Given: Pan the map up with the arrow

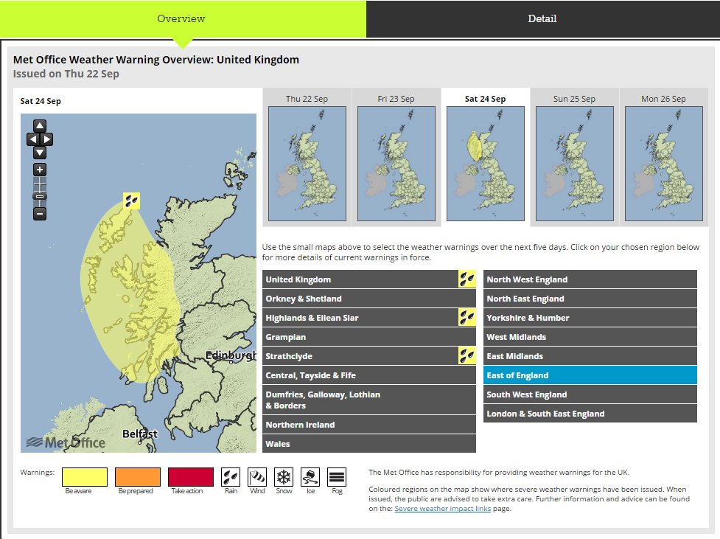Looking at the screenshot, I should point(40,126).
